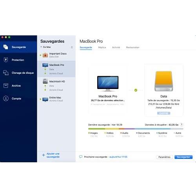
Task: Click the Sauvegarder button
Action: (x=183, y=157)
